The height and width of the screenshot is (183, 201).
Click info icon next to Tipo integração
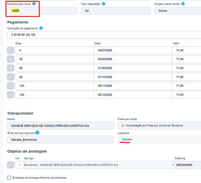coord(103,4)
